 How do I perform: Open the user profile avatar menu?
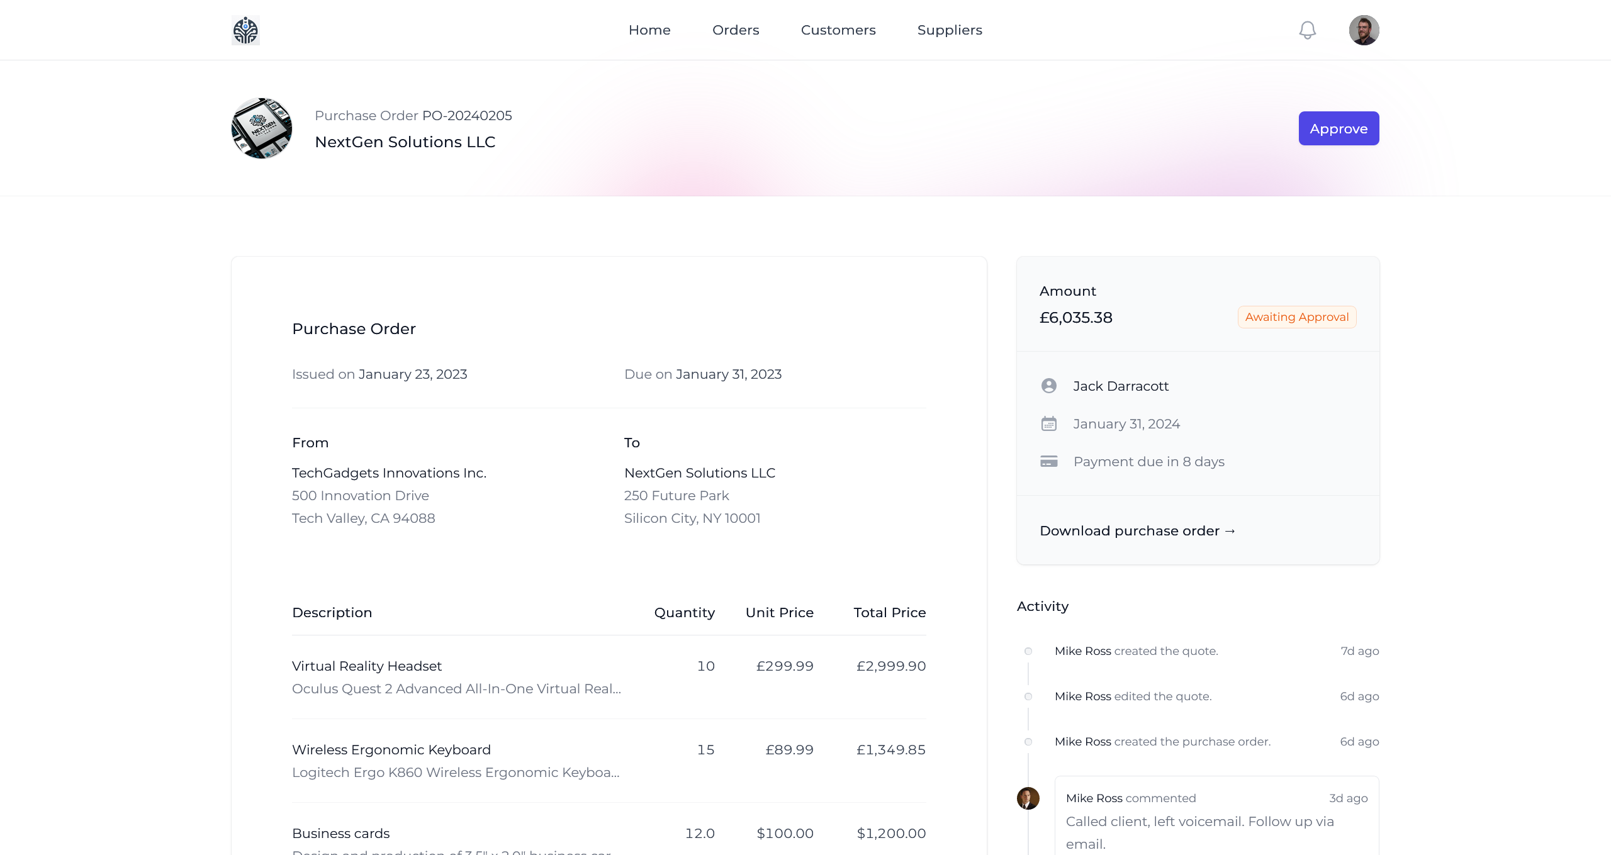(1364, 30)
